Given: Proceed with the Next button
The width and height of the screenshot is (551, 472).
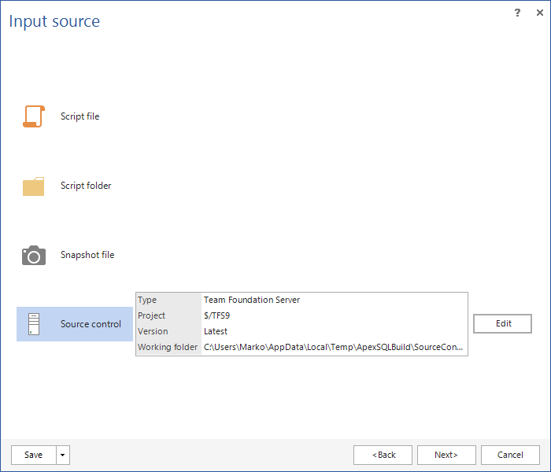Looking at the screenshot, I should [x=446, y=455].
